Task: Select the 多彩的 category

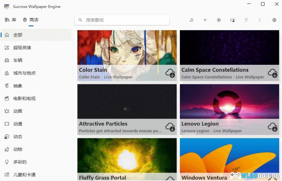Action: (36, 162)
